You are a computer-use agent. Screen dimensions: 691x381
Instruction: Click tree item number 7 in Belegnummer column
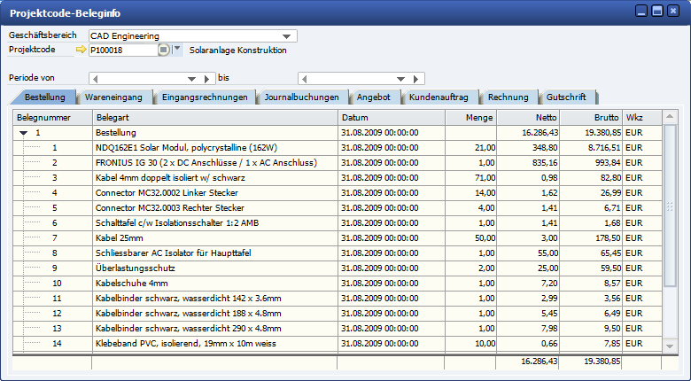55,237
